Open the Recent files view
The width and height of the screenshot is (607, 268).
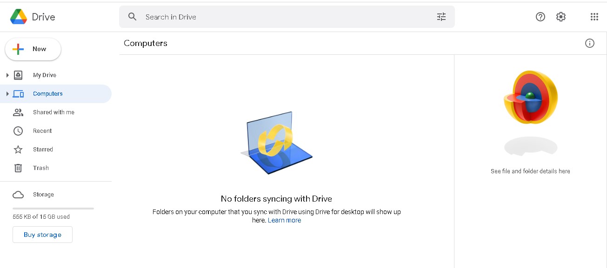(x=42, y=131)
